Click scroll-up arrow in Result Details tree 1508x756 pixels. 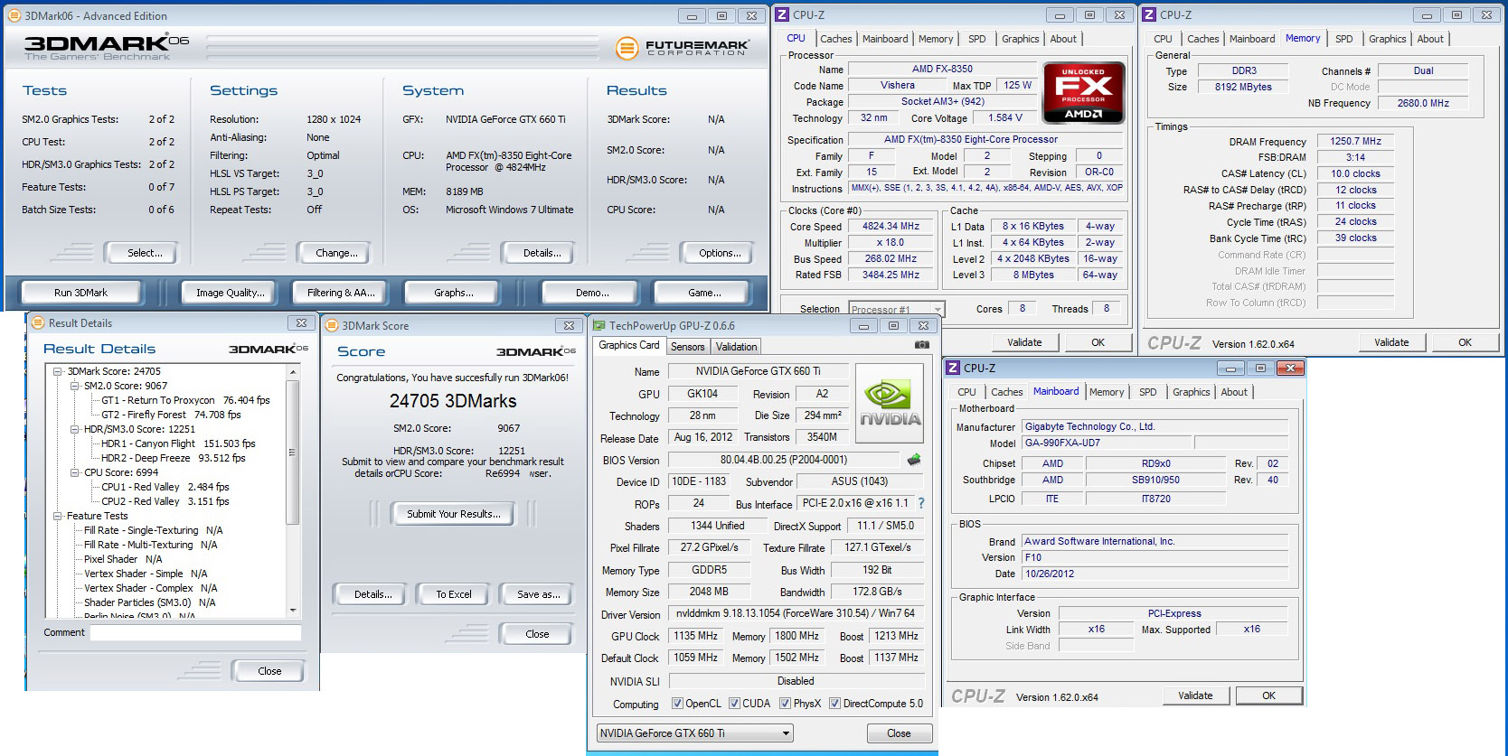292,372
